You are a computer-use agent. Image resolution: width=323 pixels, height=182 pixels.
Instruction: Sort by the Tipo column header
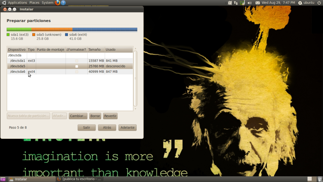click(31, 49)
